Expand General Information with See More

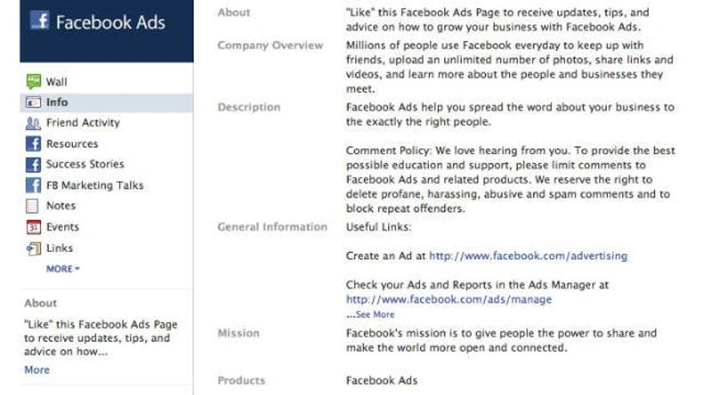click(373, 314)
